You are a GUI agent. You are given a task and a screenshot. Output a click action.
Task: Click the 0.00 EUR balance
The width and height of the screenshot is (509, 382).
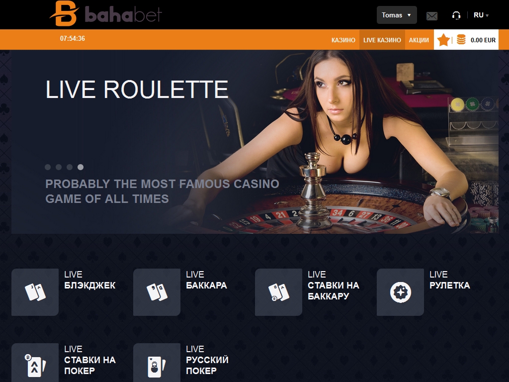click(x=483, y=40)
